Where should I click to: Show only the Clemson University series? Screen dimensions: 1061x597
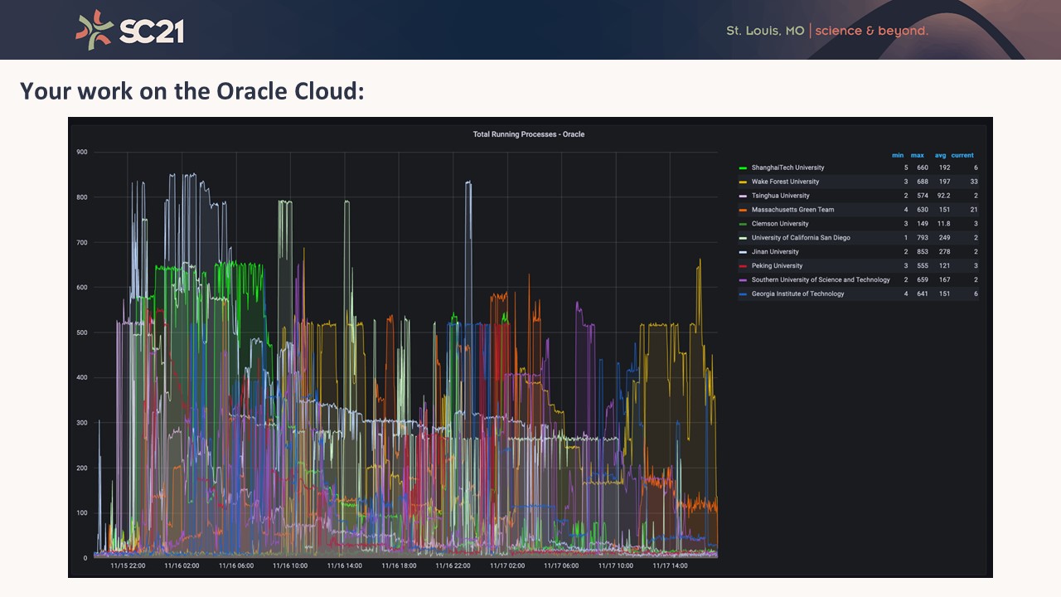coord(780,224)
